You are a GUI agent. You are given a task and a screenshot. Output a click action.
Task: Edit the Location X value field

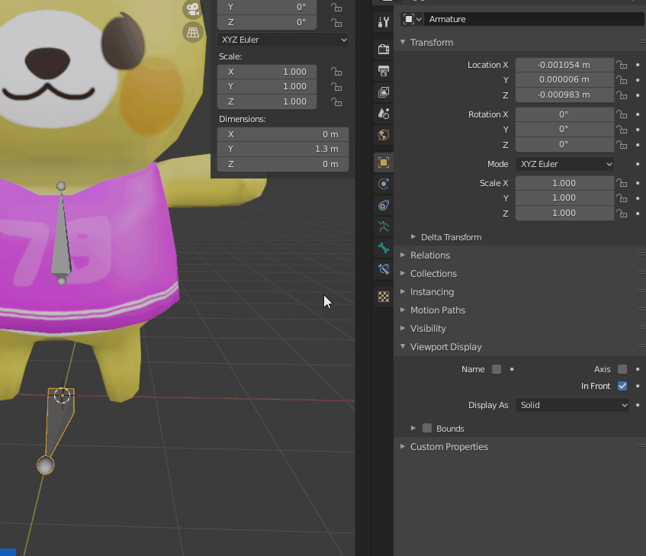(564, 65)
